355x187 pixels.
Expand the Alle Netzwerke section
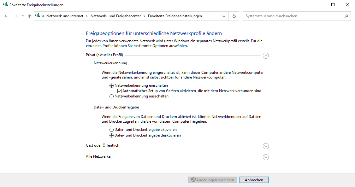266,157
